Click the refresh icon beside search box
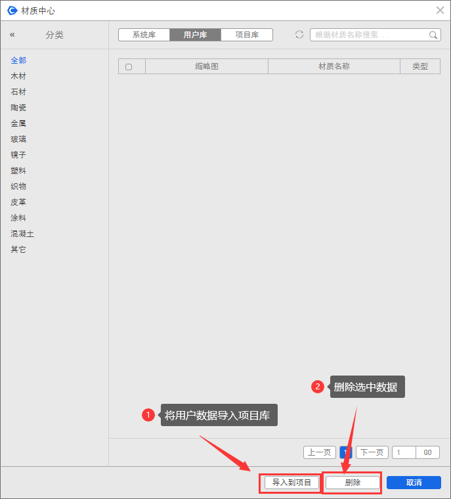Image resolution: width=451 pixels, height=499 pixels. pos(299,35)
